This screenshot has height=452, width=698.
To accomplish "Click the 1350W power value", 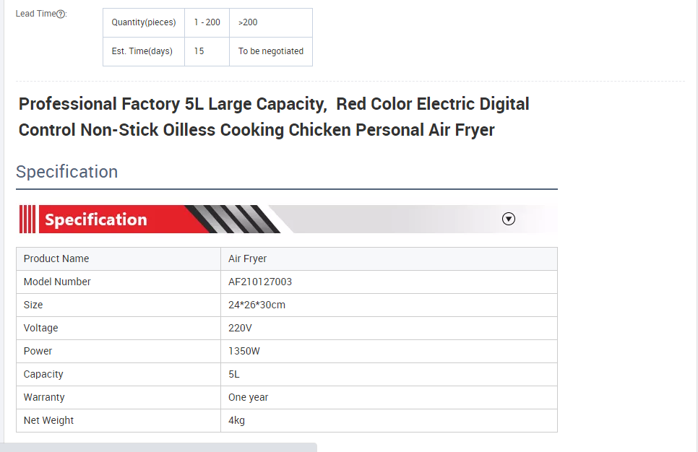I will point(244,351).
